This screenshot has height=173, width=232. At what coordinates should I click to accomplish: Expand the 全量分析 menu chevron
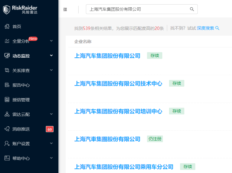tap(51, 41)
